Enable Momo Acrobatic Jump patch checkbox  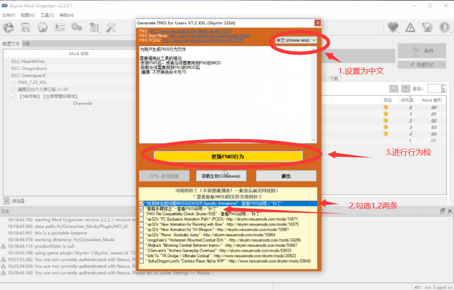pos(141,235)
